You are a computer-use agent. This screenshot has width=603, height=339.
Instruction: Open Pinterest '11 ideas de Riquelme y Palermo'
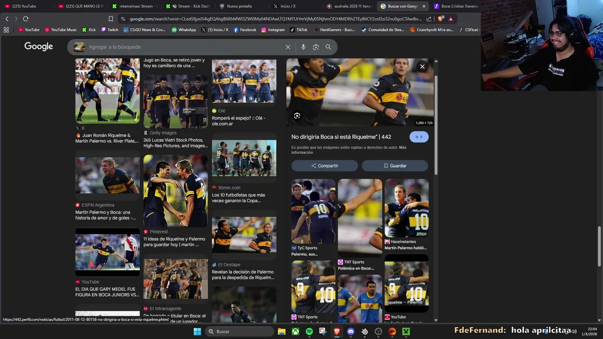(175, 201)
